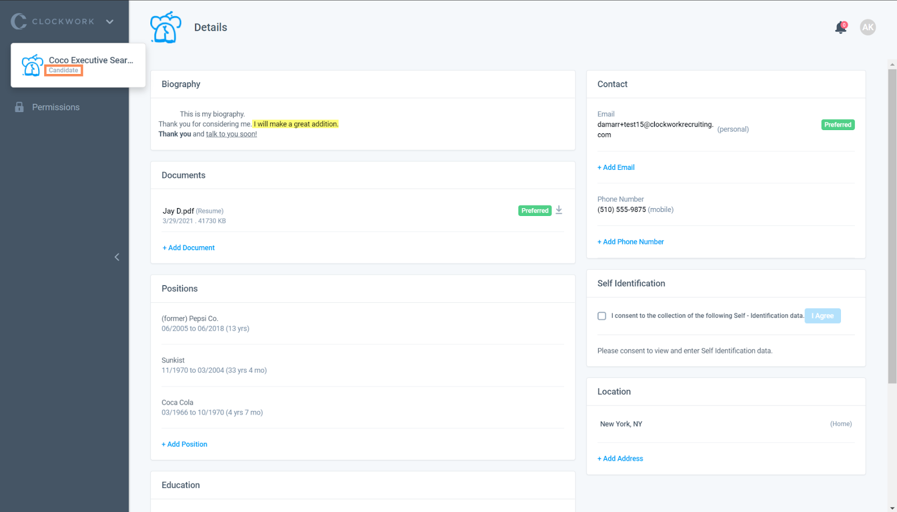Select the Sunkist position entry

173,361
